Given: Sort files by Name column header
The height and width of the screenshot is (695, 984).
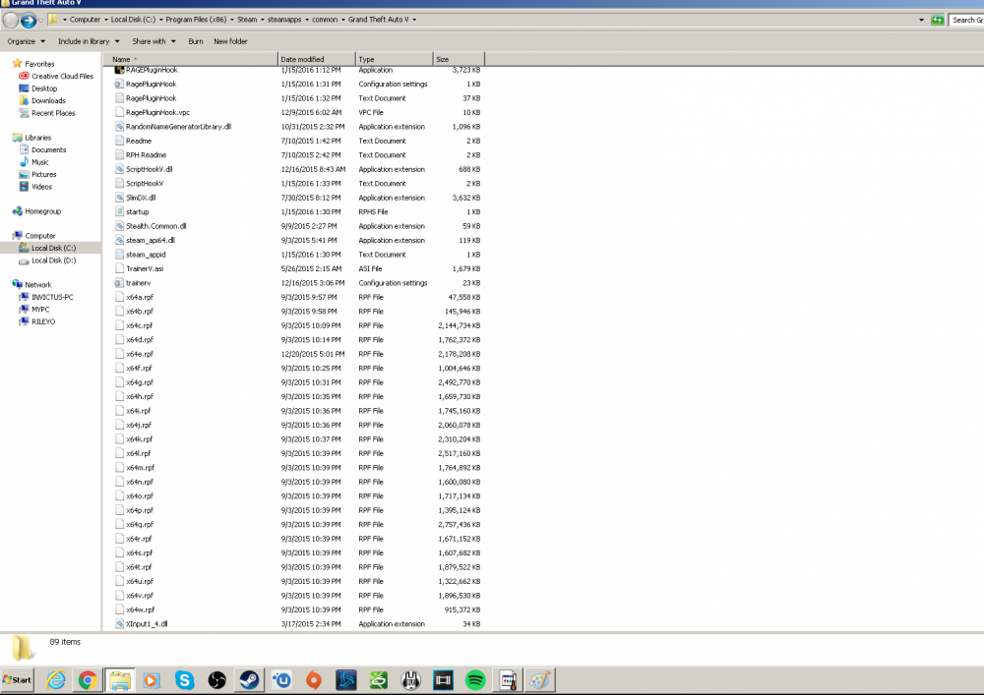Looking at the screenshot, I should point(191,60).
